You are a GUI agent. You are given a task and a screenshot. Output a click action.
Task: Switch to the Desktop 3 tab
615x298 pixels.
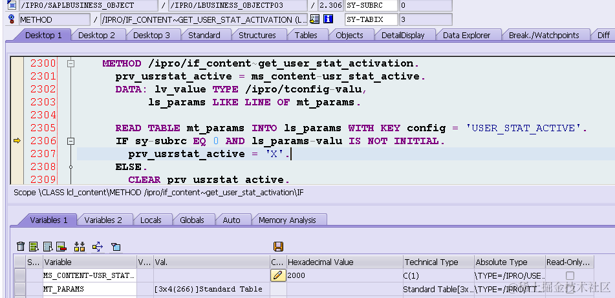pos(151,36)
